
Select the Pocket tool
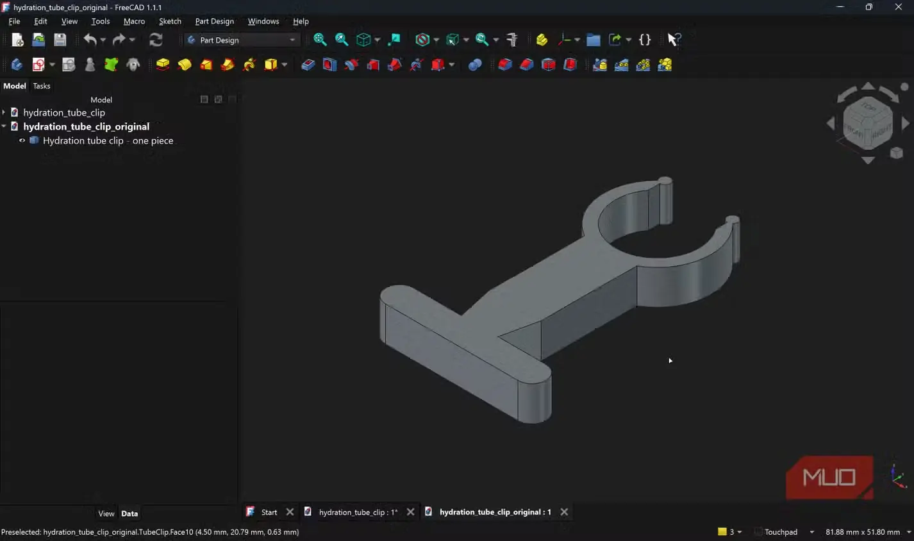(308, 65)
